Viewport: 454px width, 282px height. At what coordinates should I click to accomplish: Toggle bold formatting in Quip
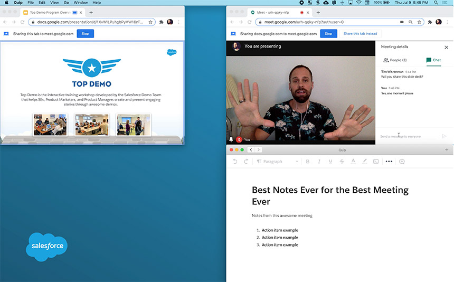tap(308, 162)
